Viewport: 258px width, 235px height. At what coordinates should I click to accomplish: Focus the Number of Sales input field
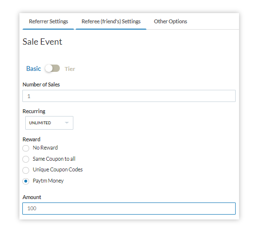[x=129, y=96]
